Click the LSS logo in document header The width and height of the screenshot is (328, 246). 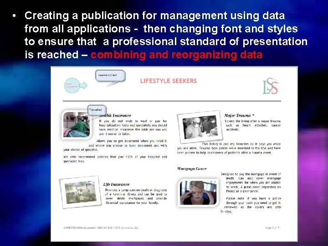(271, 86)
